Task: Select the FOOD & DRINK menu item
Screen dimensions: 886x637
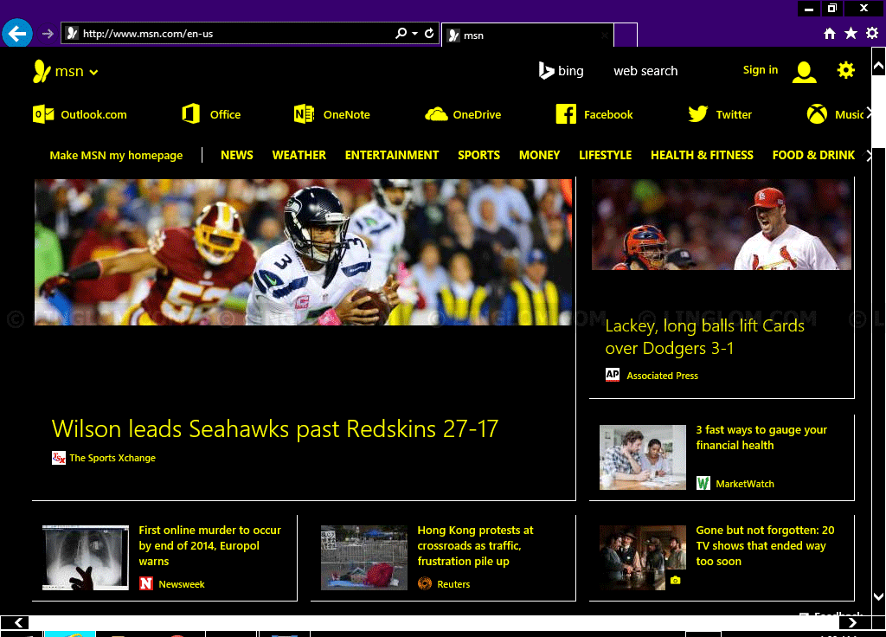Action: (x=813, y=155)
